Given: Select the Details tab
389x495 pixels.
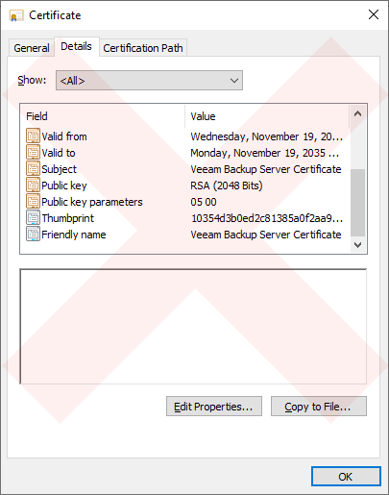Looking at the screenshot, I should point(77,47).
